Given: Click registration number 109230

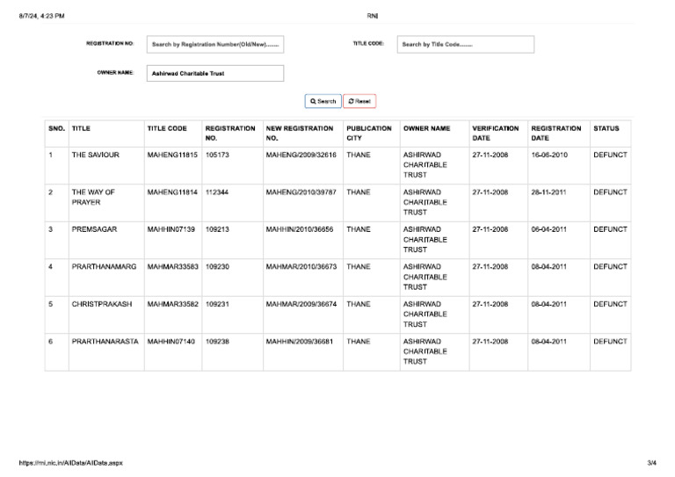Looking at the screenshot, I should (x=217, y=267).
